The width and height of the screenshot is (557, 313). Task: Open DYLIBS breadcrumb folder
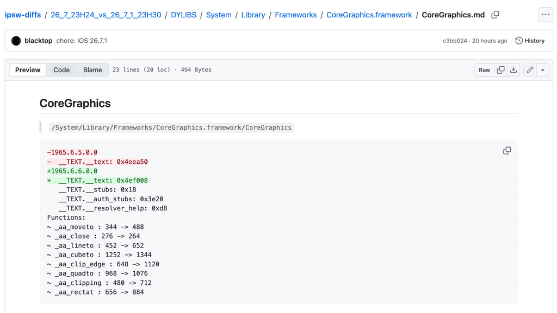pyautogui.click(x=184, y=15)
